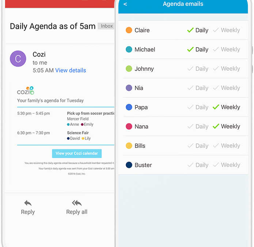This screenshot has height=247, width=254.
Task: Enable Weekly emails for Buster
Action: 227,165
